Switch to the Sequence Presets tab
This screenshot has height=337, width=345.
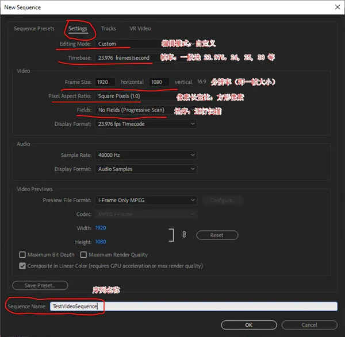point(34,29)
